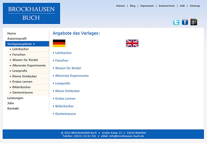The image size is (207, 143).
Task: Select sidebar submenu Wissen für Kinder
Action: 28,60
